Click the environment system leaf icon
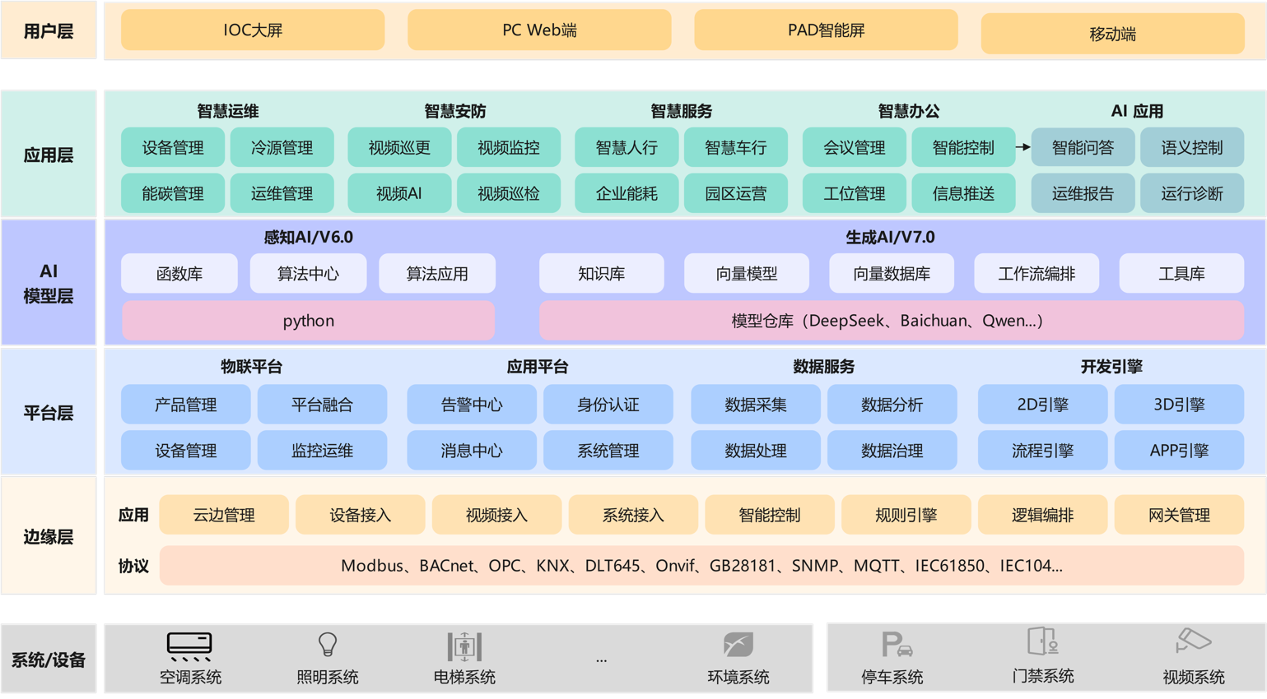Screen dimensions: 1267x699 (738, 645)
